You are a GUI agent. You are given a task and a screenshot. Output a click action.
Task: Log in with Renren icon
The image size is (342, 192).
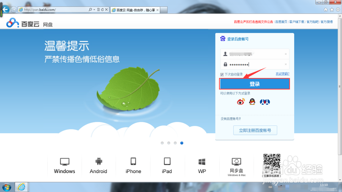click(265, 102)
